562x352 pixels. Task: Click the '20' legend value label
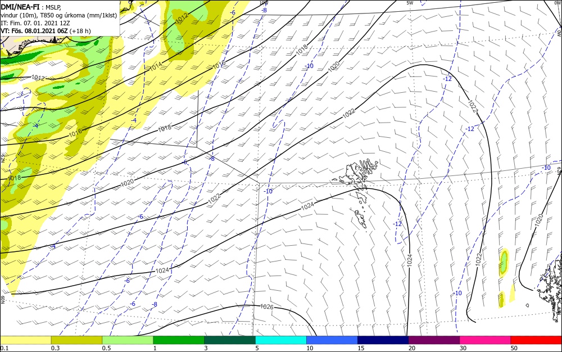412,348
